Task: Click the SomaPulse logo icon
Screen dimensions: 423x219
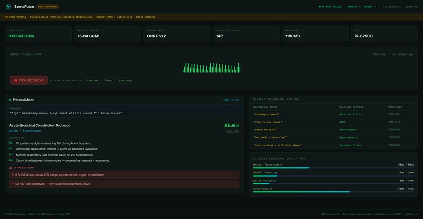Action: point(8,6)
